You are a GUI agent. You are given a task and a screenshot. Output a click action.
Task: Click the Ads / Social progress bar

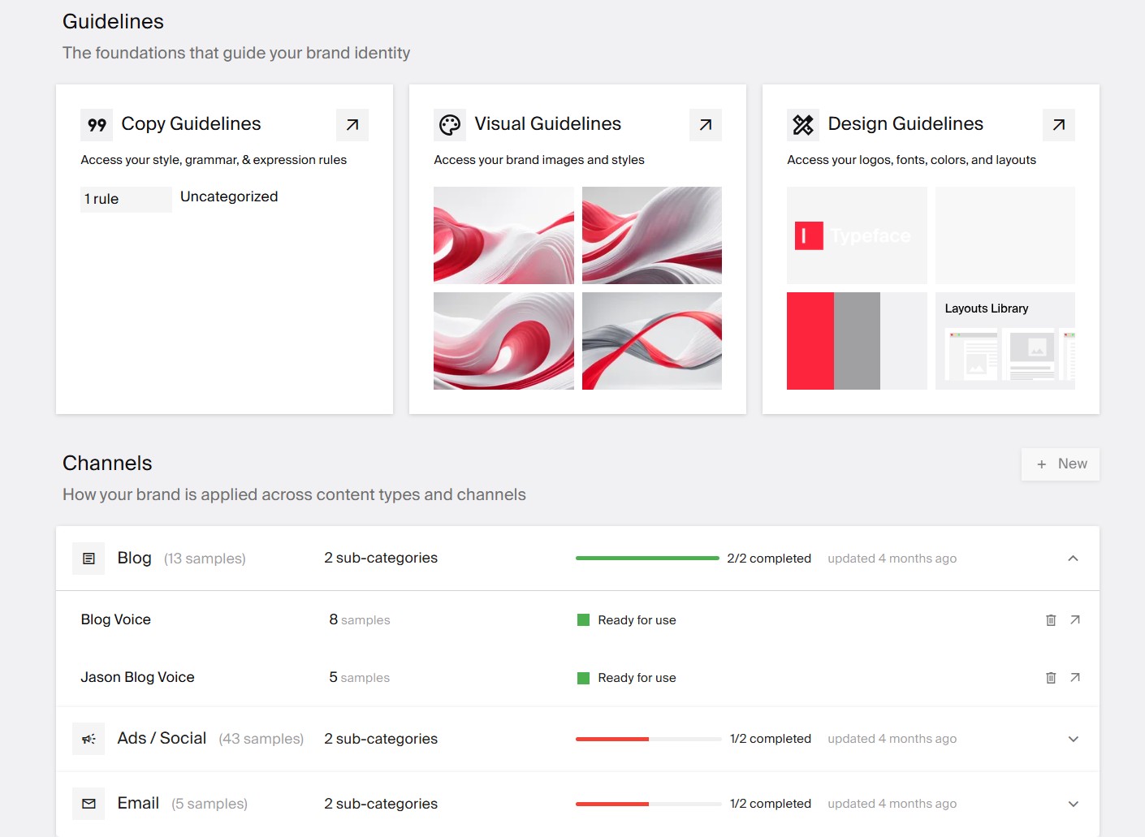(649, 739)
